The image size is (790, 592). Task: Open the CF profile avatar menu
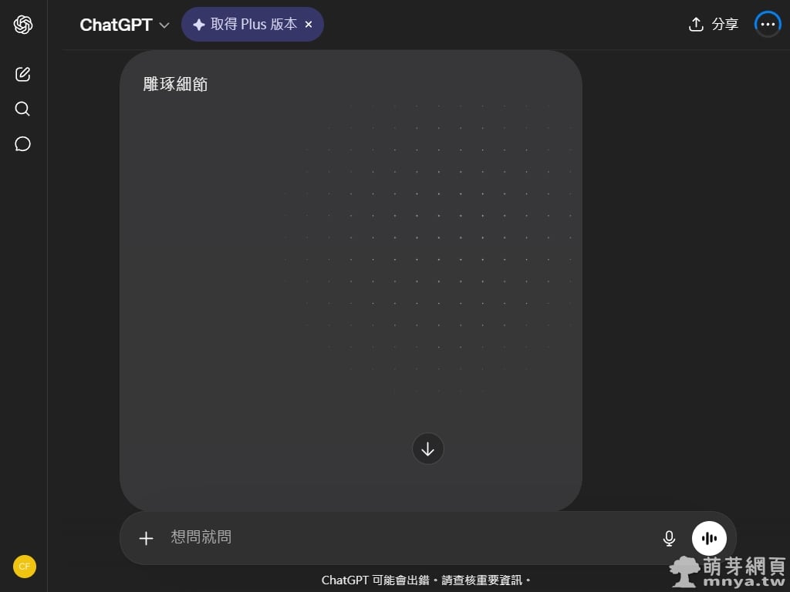coord(24,567)
